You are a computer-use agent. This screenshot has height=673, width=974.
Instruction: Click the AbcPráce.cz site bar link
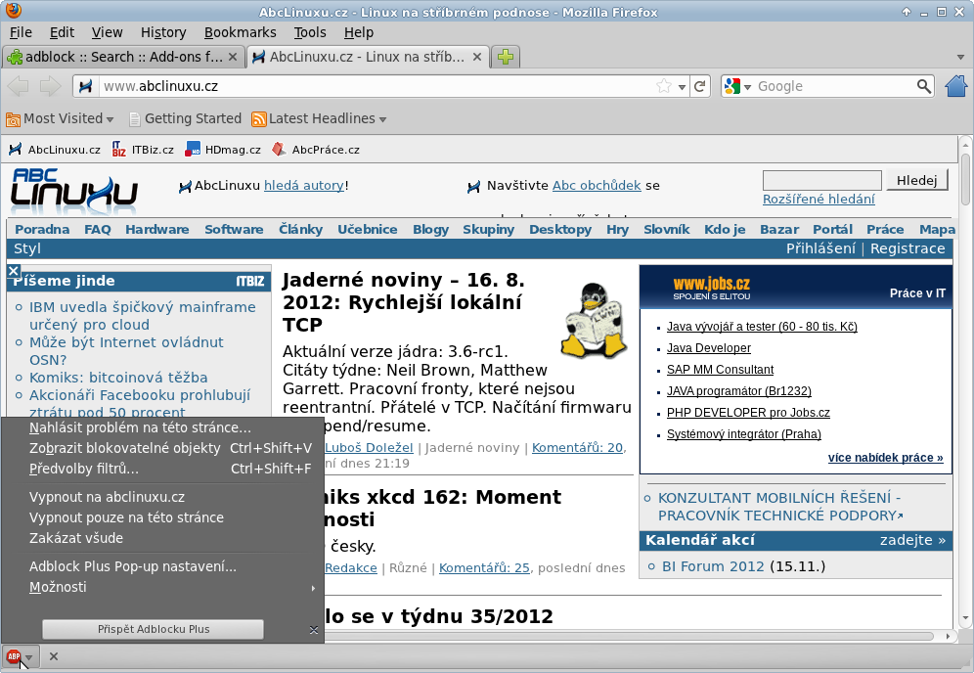tap(316, 150)
